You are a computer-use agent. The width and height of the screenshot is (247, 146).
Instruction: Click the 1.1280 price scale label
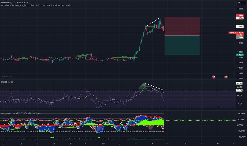pos(240,63)
